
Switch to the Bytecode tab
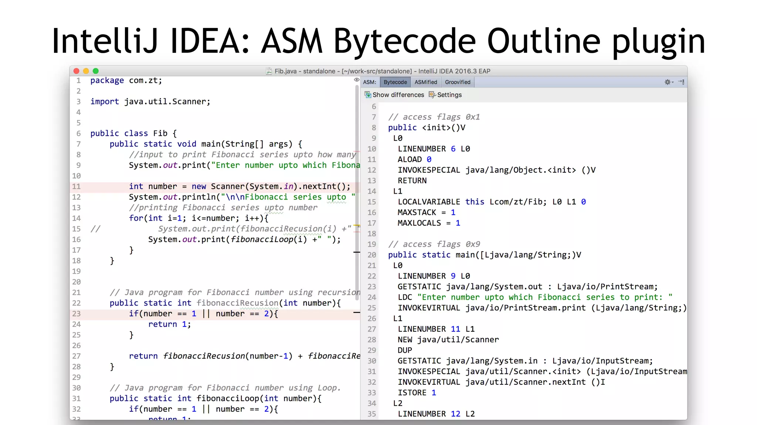click(395, 82)
